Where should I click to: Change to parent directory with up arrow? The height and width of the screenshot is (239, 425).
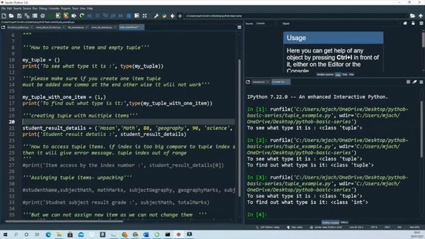[420, 16]
